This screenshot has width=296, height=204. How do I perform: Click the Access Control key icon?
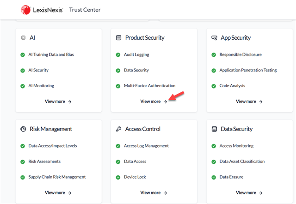119,129
